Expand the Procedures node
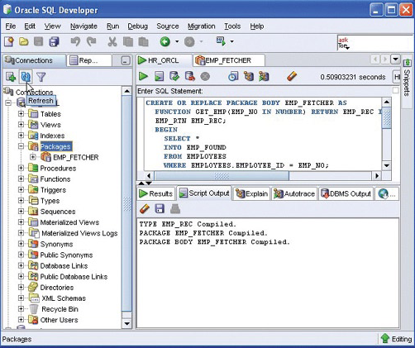 21,168
